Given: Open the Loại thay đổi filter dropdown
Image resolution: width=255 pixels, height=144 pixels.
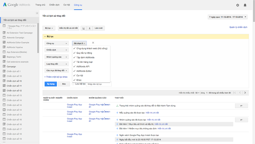Looking at the screenshot, I should pos(57,64).
